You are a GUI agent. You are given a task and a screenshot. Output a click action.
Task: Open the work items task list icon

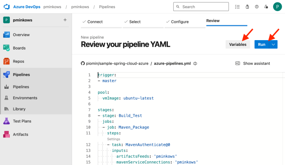coord(237,7)
